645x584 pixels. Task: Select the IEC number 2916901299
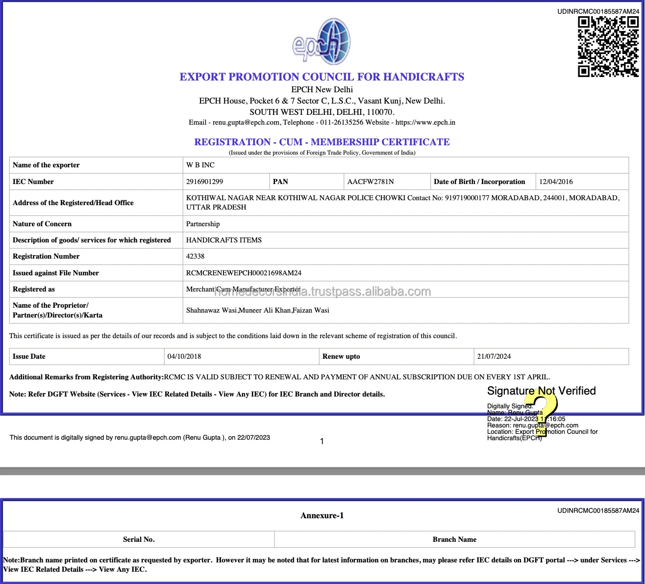click(204, 182)
